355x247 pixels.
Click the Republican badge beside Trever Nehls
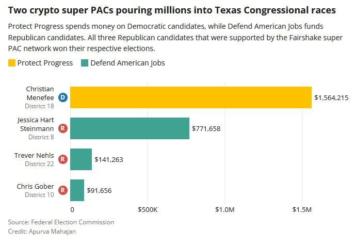click(x=62, y=159)
